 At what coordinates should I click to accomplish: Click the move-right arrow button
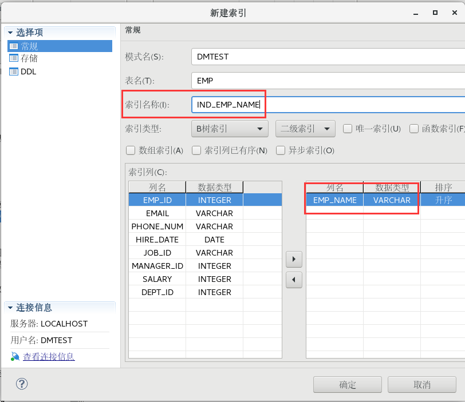pos(294,259)
